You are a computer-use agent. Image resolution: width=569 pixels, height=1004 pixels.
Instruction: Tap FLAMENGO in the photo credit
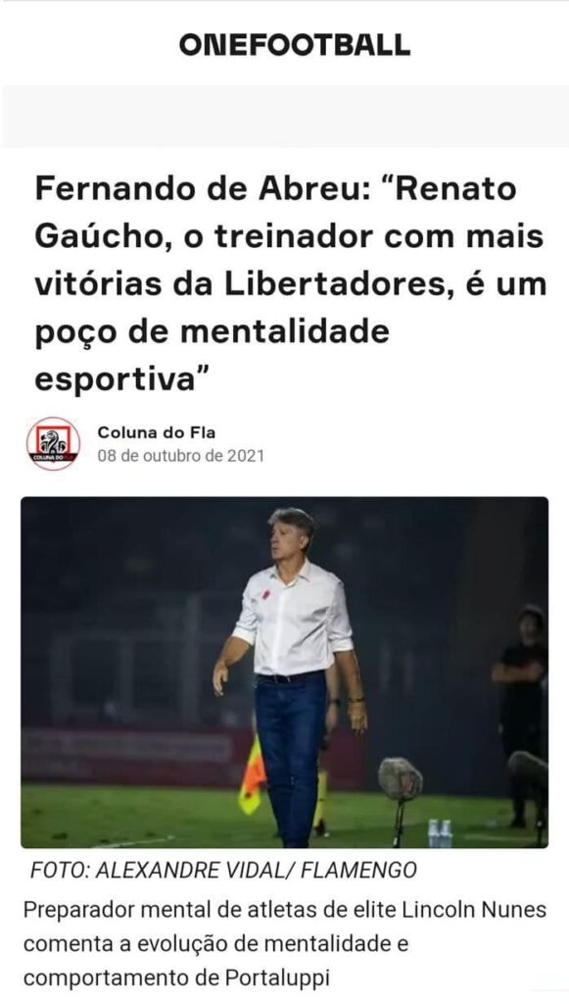[359, 871]
